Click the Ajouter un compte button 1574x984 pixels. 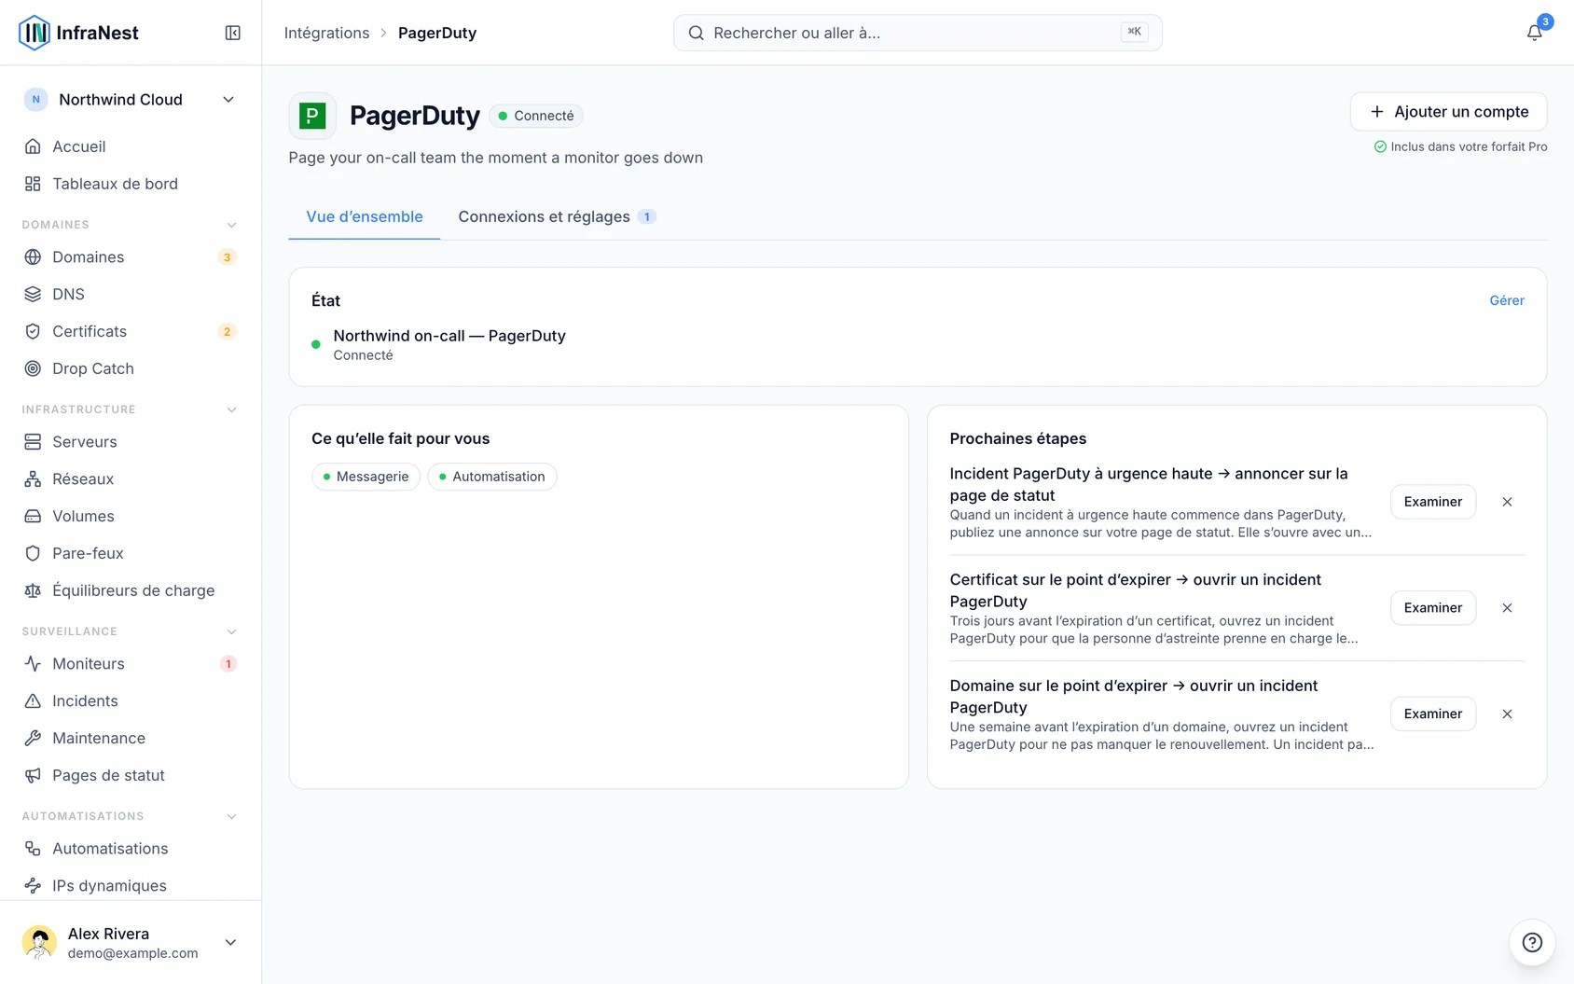[1448, 112]
